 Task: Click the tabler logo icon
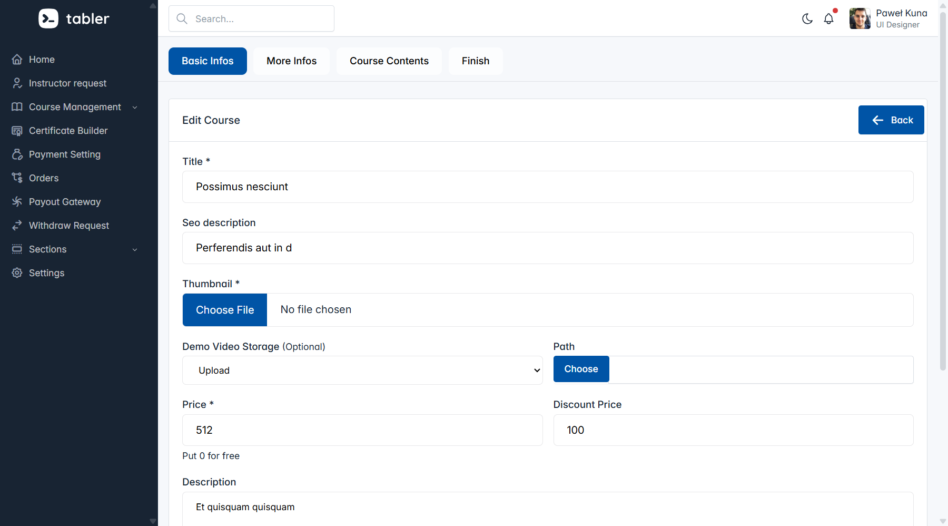click(x=48, y=18)
